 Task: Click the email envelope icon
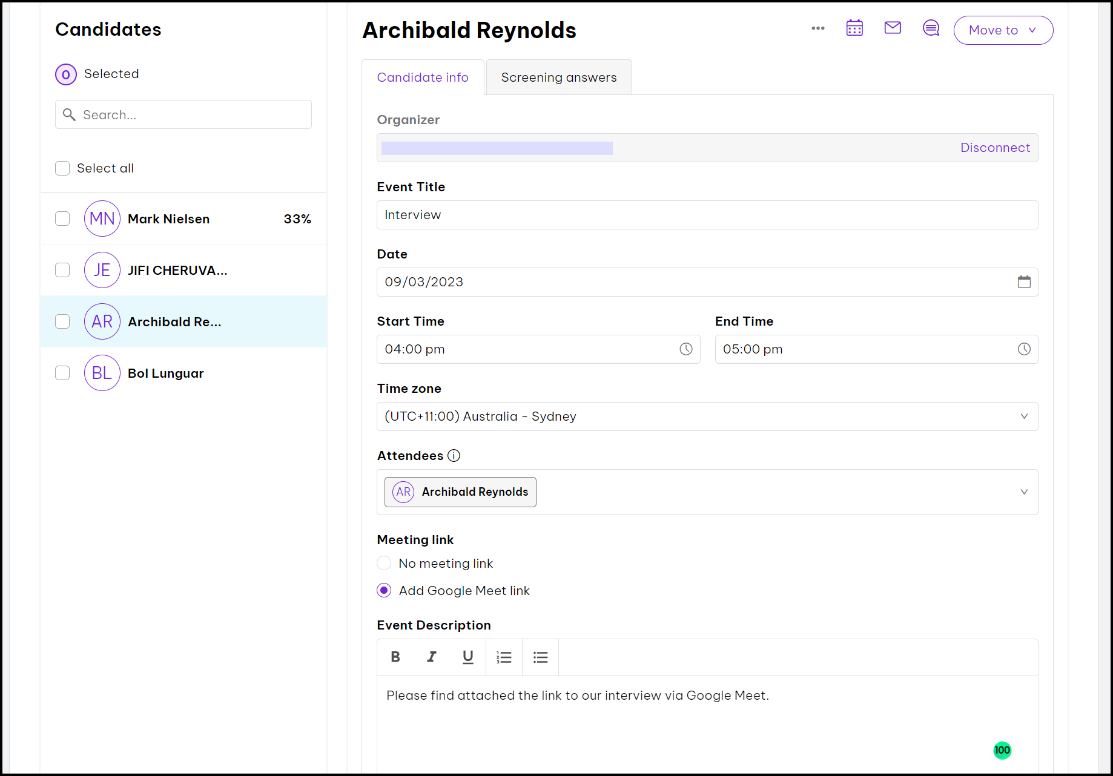click(x=893, y=28)
